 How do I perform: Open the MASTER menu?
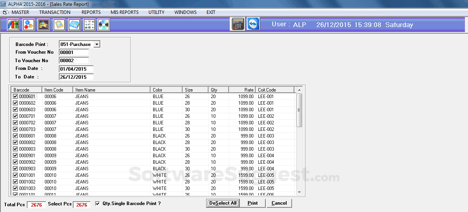[20, 12]
